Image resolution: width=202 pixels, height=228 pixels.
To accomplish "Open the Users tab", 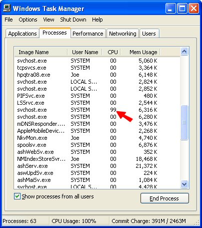I will [x=149, y=34].
